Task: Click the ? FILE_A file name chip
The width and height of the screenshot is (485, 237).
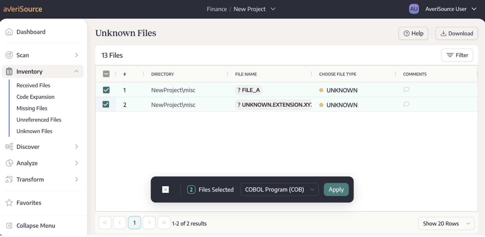Action: (x=248, y=90)
